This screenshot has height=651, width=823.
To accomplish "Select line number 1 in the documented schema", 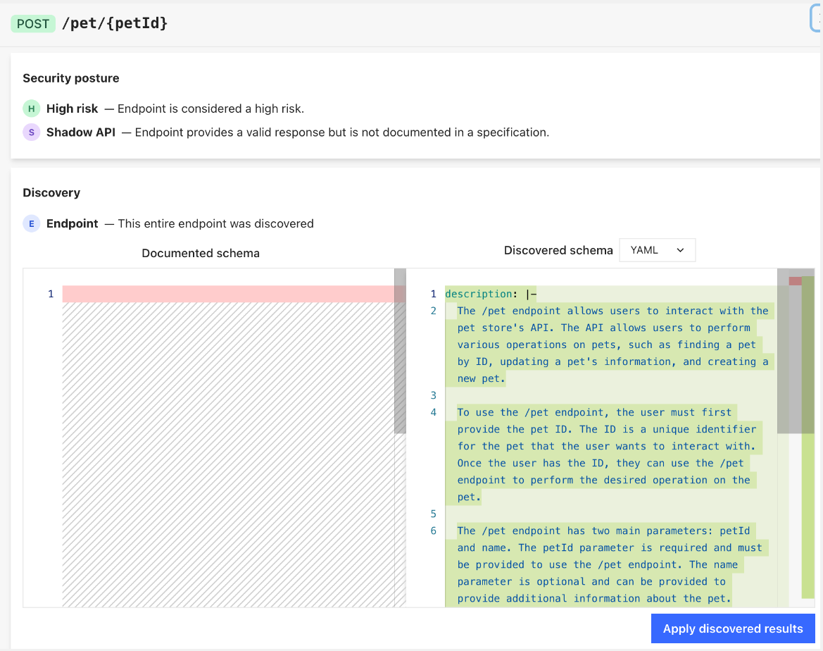I will click(x=50, y=294).
